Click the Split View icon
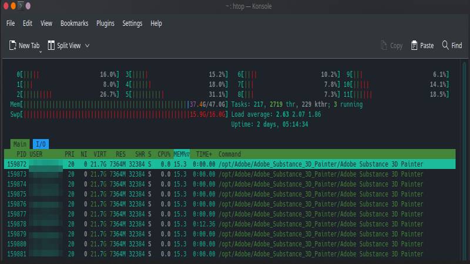470x264 pixels. pyautogui.click(x=51, y=45)
